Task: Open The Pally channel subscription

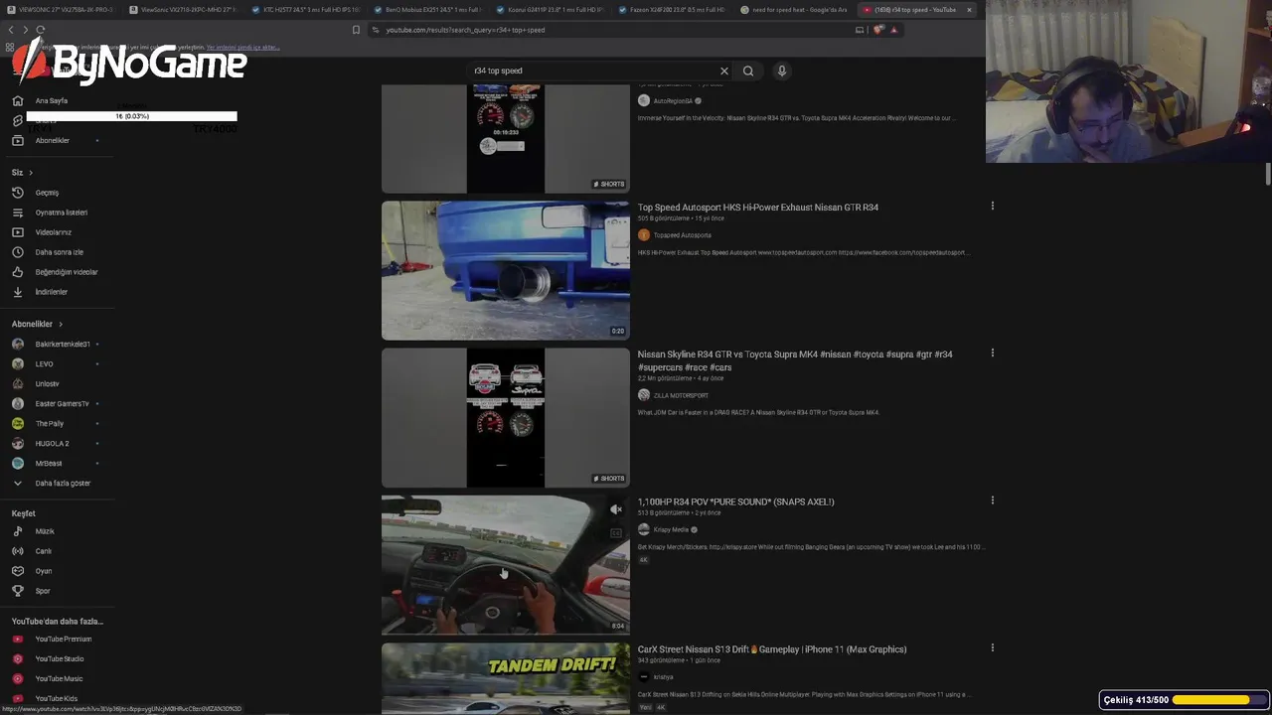Action: point(49,423)
